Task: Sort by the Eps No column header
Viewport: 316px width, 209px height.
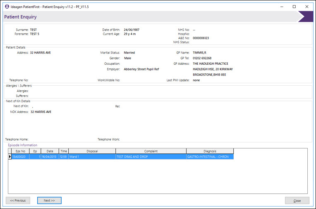Action: 20,151
